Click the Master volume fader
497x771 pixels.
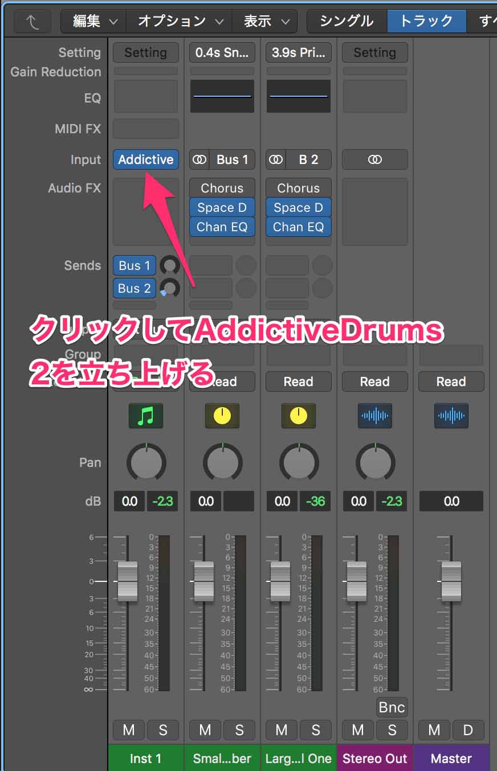pyautogui.click(x=451, y=581)
